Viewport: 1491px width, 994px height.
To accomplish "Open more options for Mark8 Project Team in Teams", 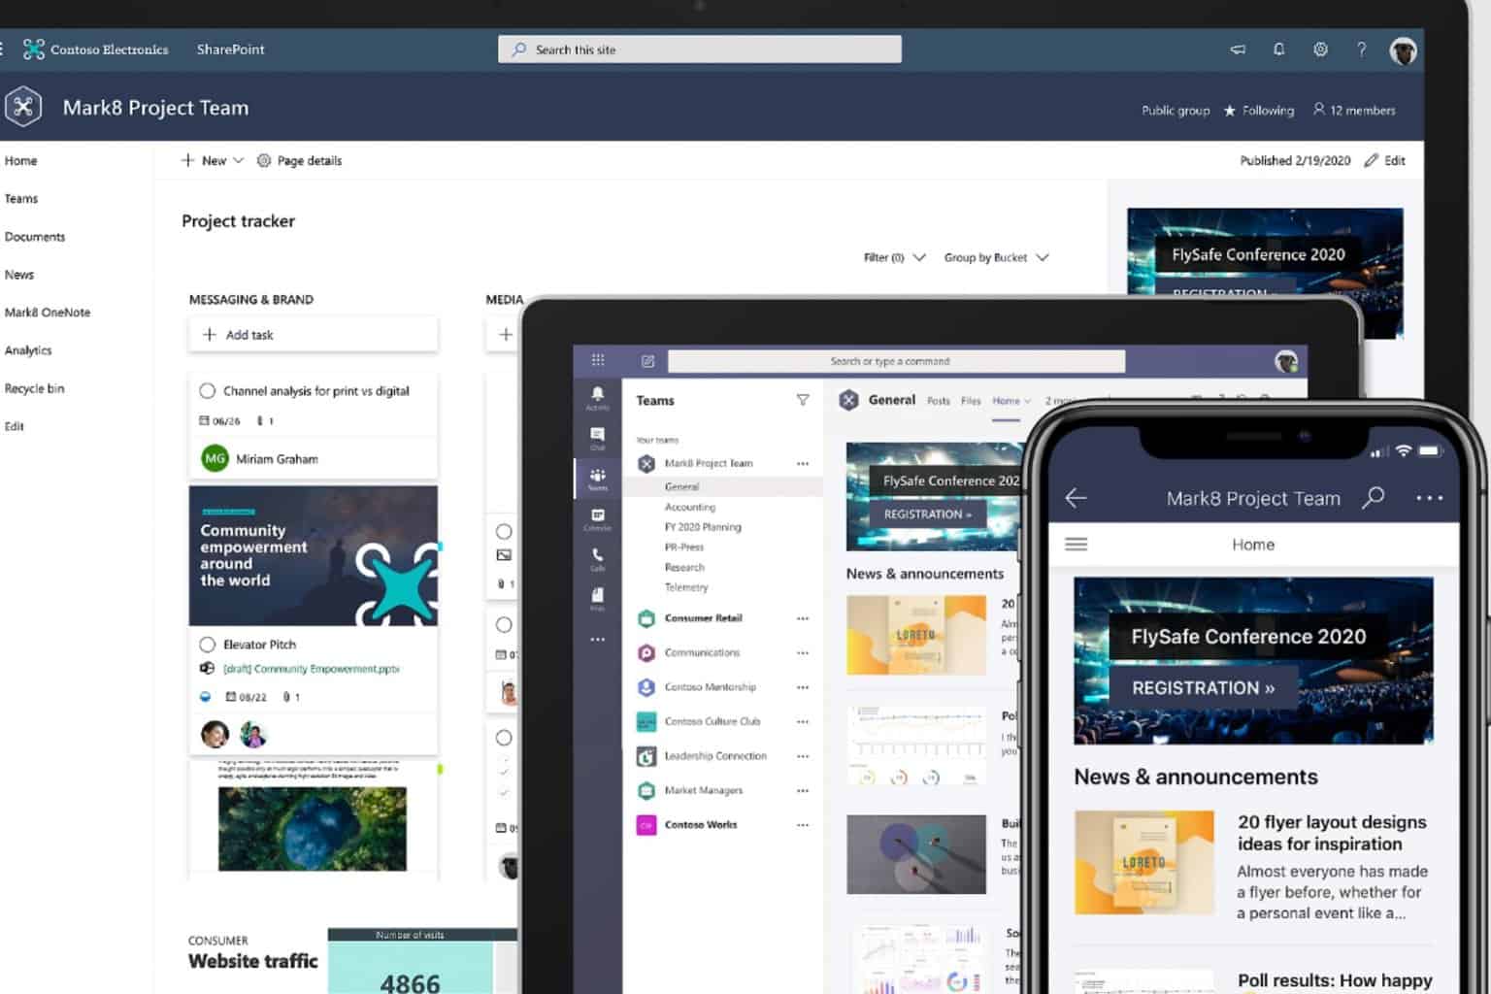I will pos(803,464).
